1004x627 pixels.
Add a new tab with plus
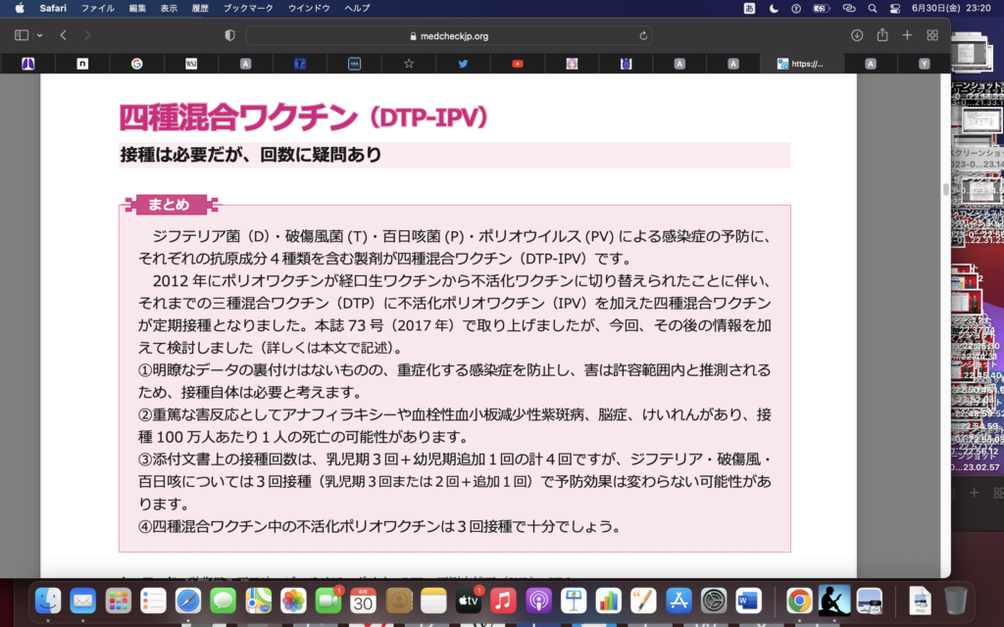907,35
